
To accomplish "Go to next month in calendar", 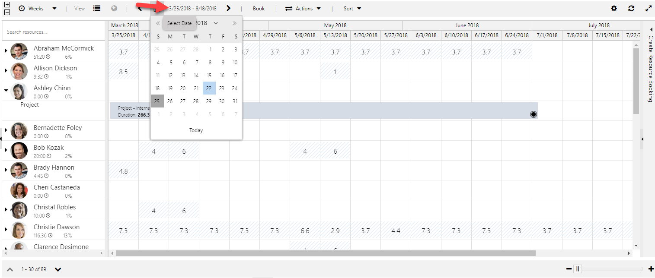I will [x=234, y=23].
